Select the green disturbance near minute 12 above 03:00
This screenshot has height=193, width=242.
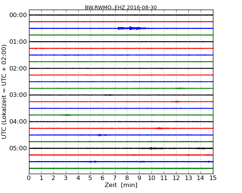(180, 88)
